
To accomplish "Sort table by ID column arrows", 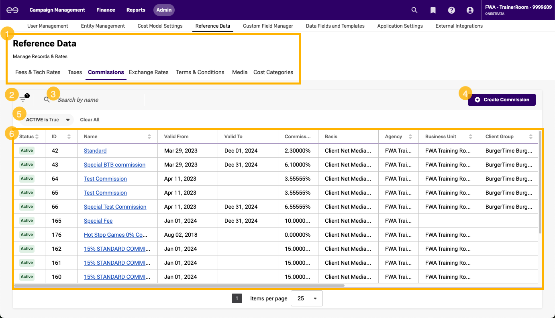I will 69,137.
